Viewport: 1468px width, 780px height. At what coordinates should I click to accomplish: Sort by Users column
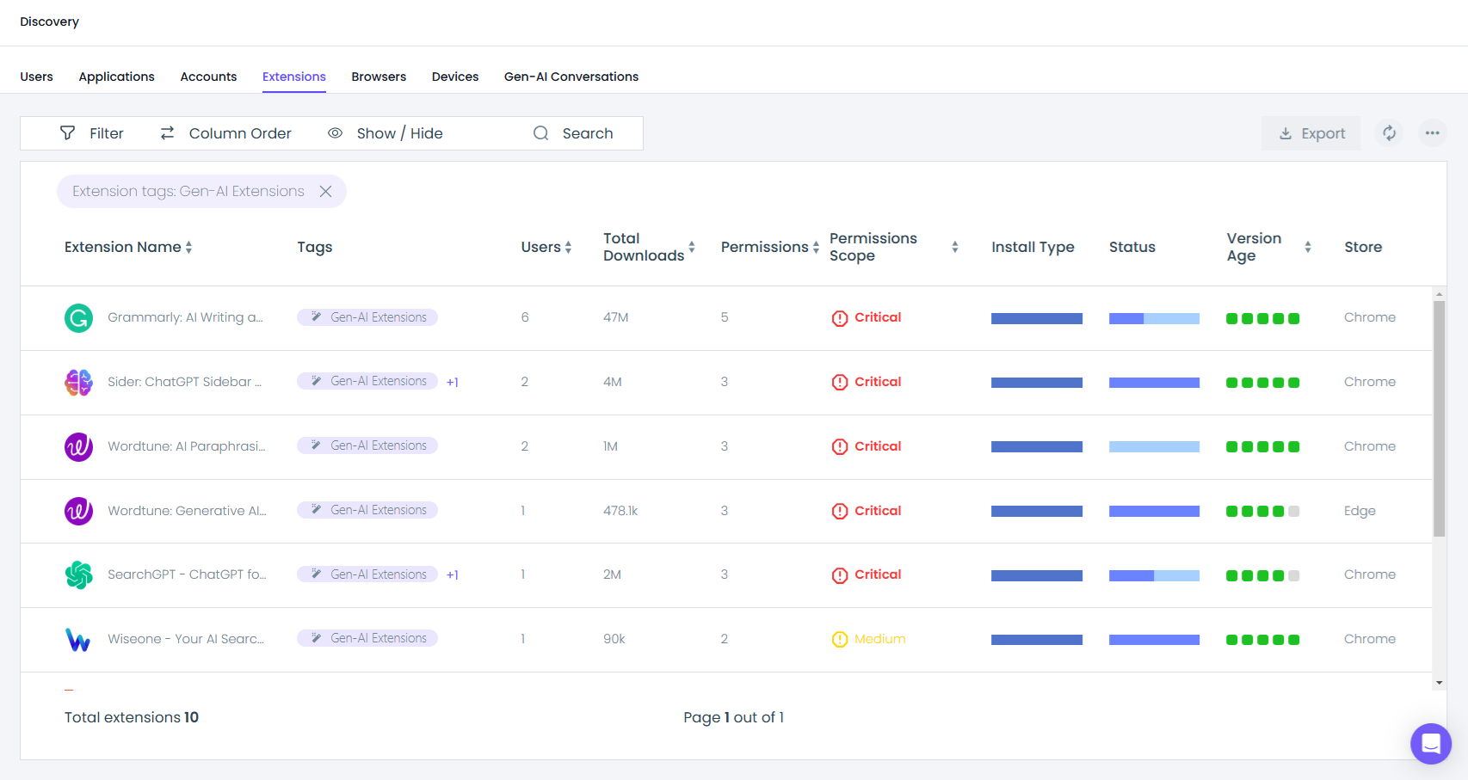(568, 248)
